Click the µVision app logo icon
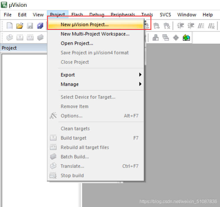220x207 pixels. pyautogui.click(x=4, y=5)
